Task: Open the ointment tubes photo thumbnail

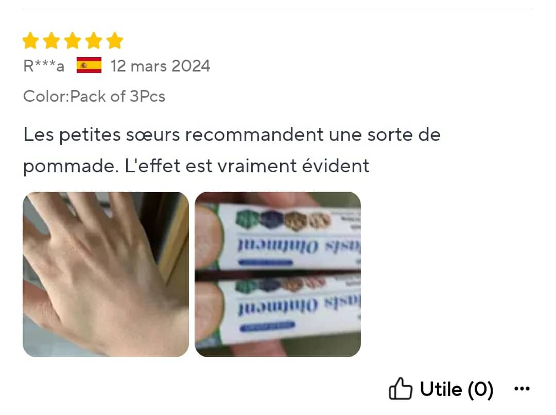Action: [277, 274]
